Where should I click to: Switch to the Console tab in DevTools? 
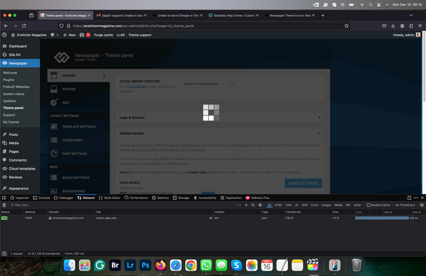pos(41,198)
